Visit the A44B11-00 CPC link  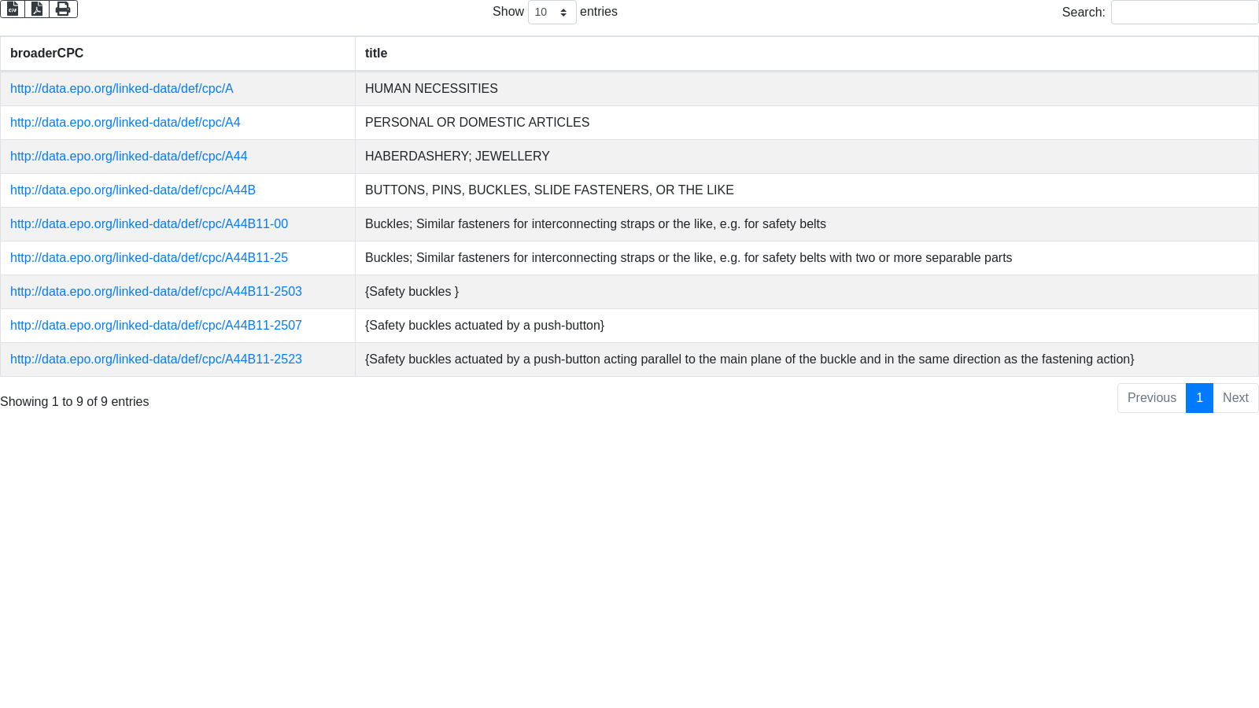coord(149,224)
